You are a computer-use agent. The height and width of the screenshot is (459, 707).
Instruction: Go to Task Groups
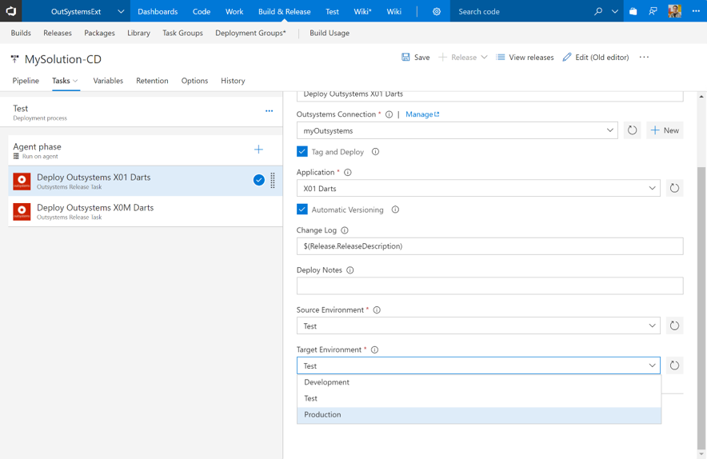[x=182, y=33]
